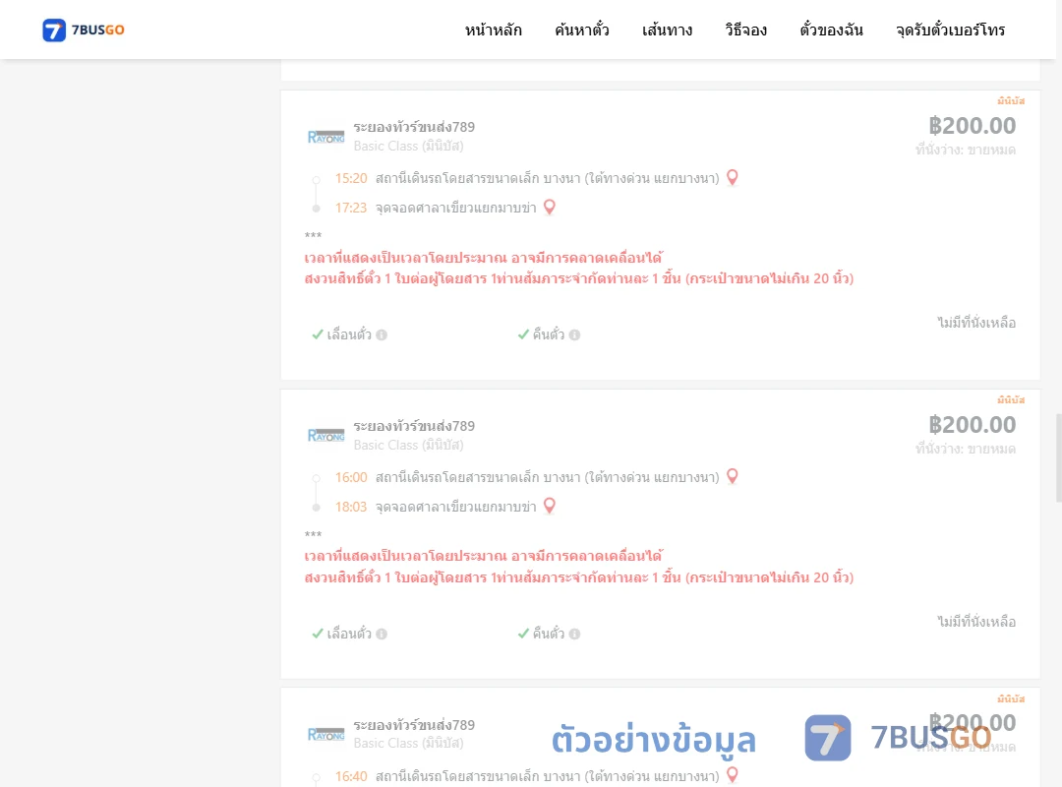Open เลื่อนตั๋ว info icon on 16:00 trip

click(x=382, y=634)
